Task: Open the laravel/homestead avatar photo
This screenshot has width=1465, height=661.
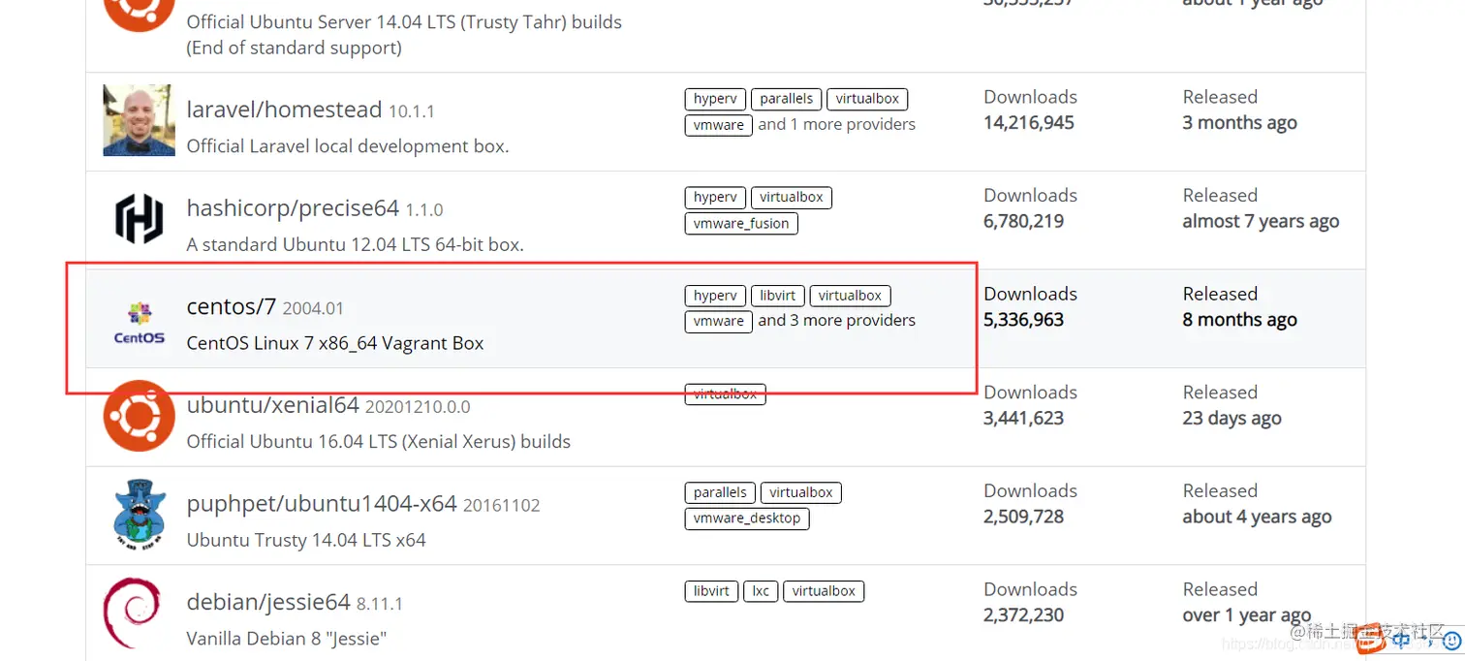Action: [x=139, y=120]
